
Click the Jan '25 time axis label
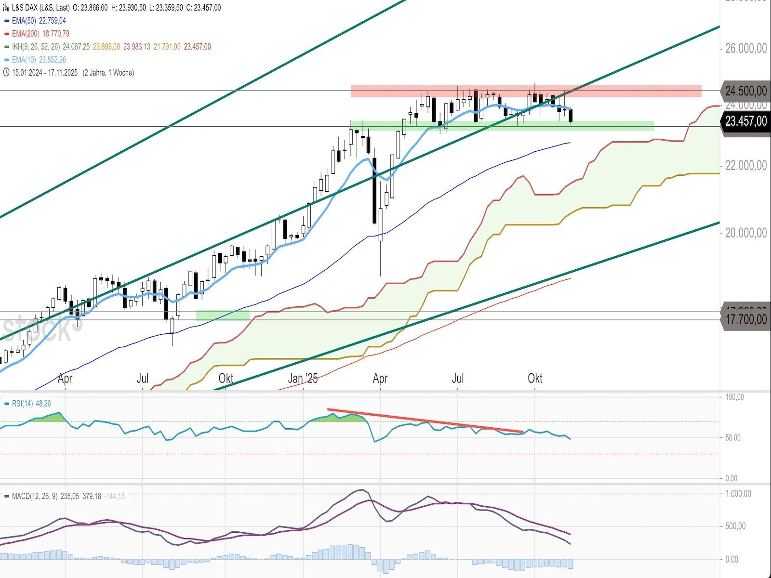pyautogui.click(x=303, y=379)
